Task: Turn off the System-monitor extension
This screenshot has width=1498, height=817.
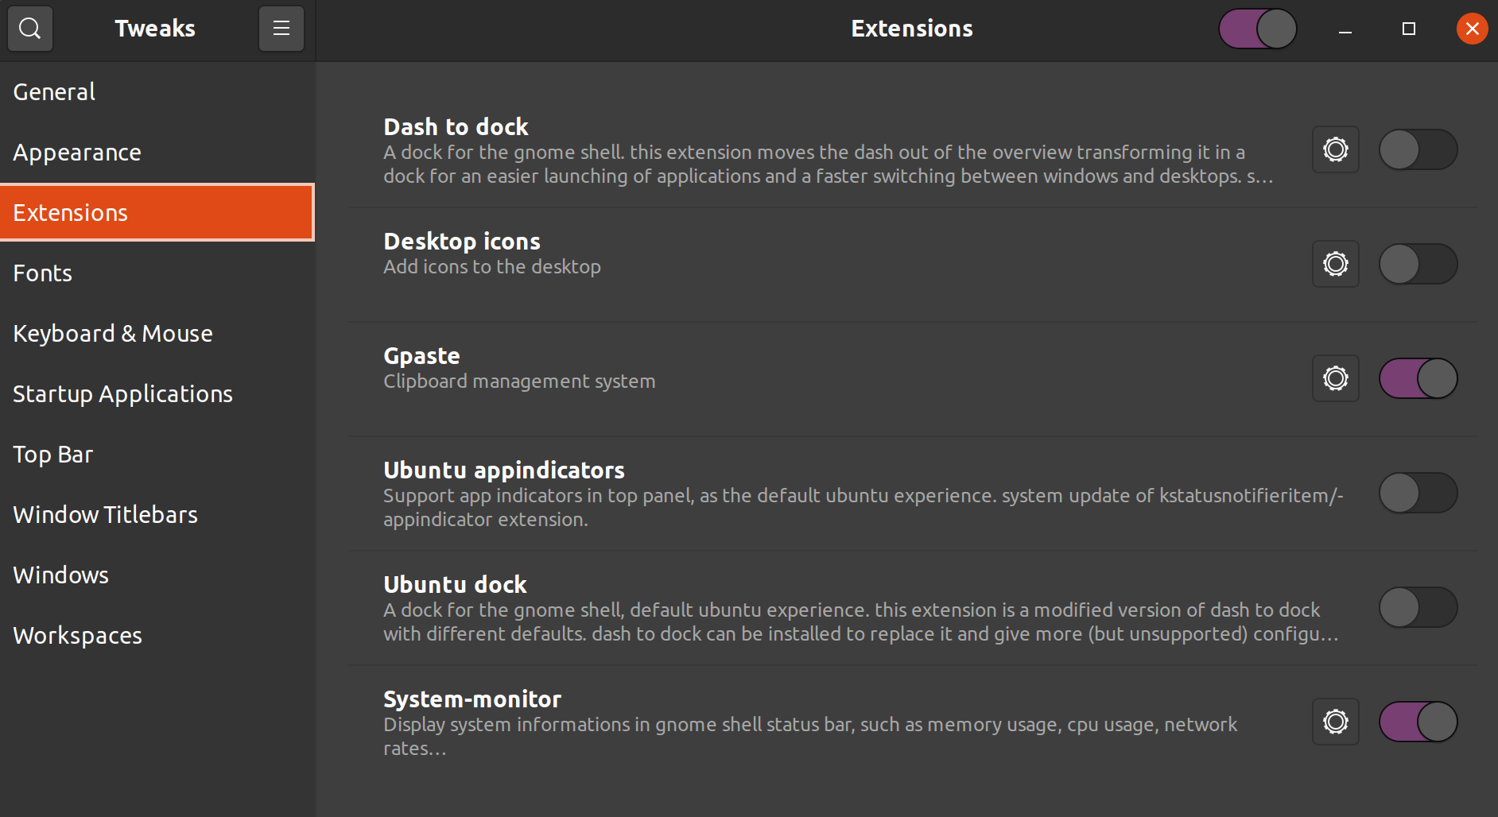Action: [x=1418, y=722]
